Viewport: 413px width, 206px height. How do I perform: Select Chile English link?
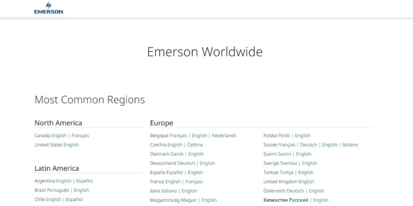click(54, 200)
